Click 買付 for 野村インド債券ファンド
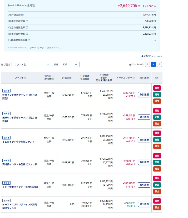Screen dimensions: 188x218 pyautogui.click(x=157, y=88)
